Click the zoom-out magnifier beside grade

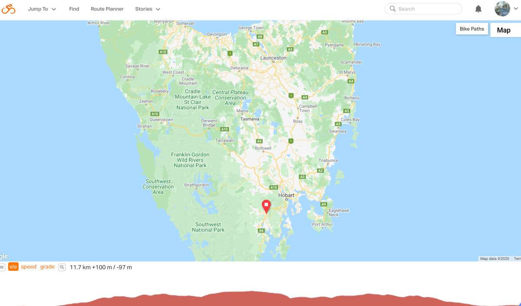click(62, 267)
